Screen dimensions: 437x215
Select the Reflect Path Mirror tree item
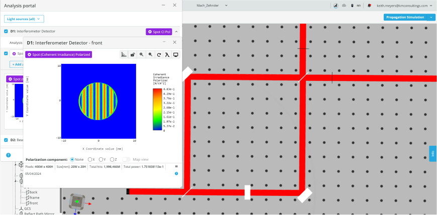click(x=39, y=213)
